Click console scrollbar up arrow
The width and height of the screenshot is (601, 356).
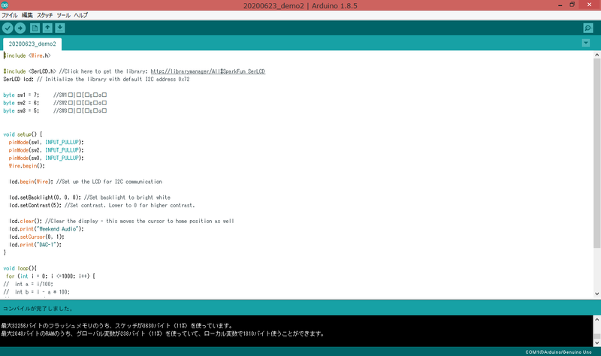596,320
